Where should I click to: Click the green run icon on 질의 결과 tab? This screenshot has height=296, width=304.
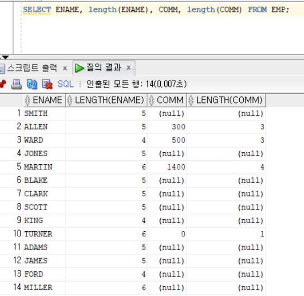80,68
